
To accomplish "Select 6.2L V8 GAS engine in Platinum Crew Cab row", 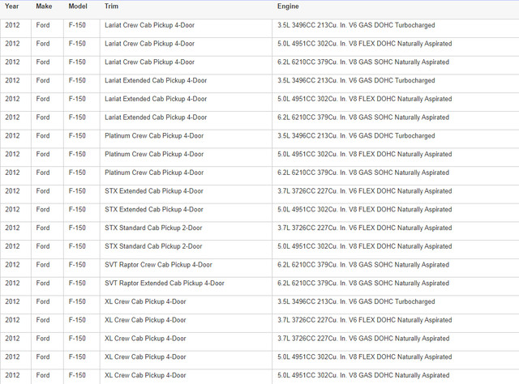I will (363, 173).
